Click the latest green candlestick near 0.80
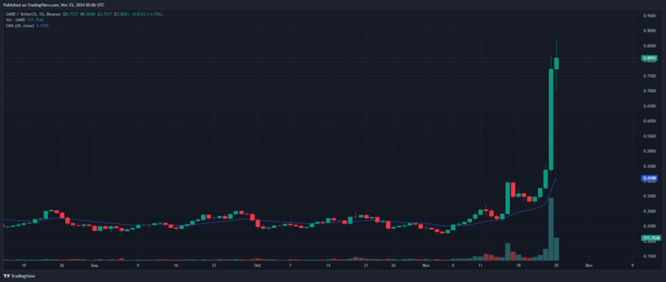The image size is (666, 282). pos(557,63)
